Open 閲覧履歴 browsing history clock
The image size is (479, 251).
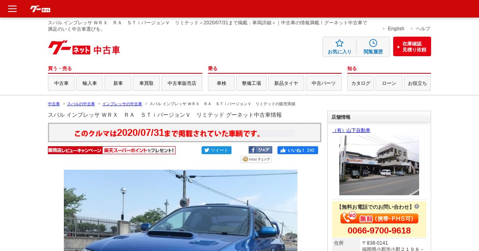coord(373,47)
